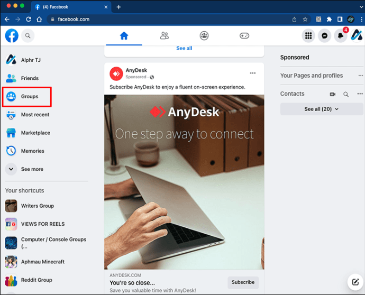Open the browser extensions puzzle icon
The image size is (365, 295).
(x=329, y=20)
